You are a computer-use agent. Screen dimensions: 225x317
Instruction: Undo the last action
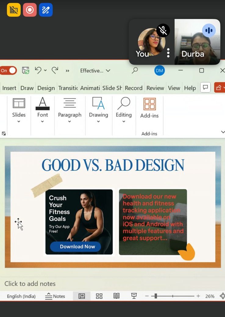coord(38,70)
